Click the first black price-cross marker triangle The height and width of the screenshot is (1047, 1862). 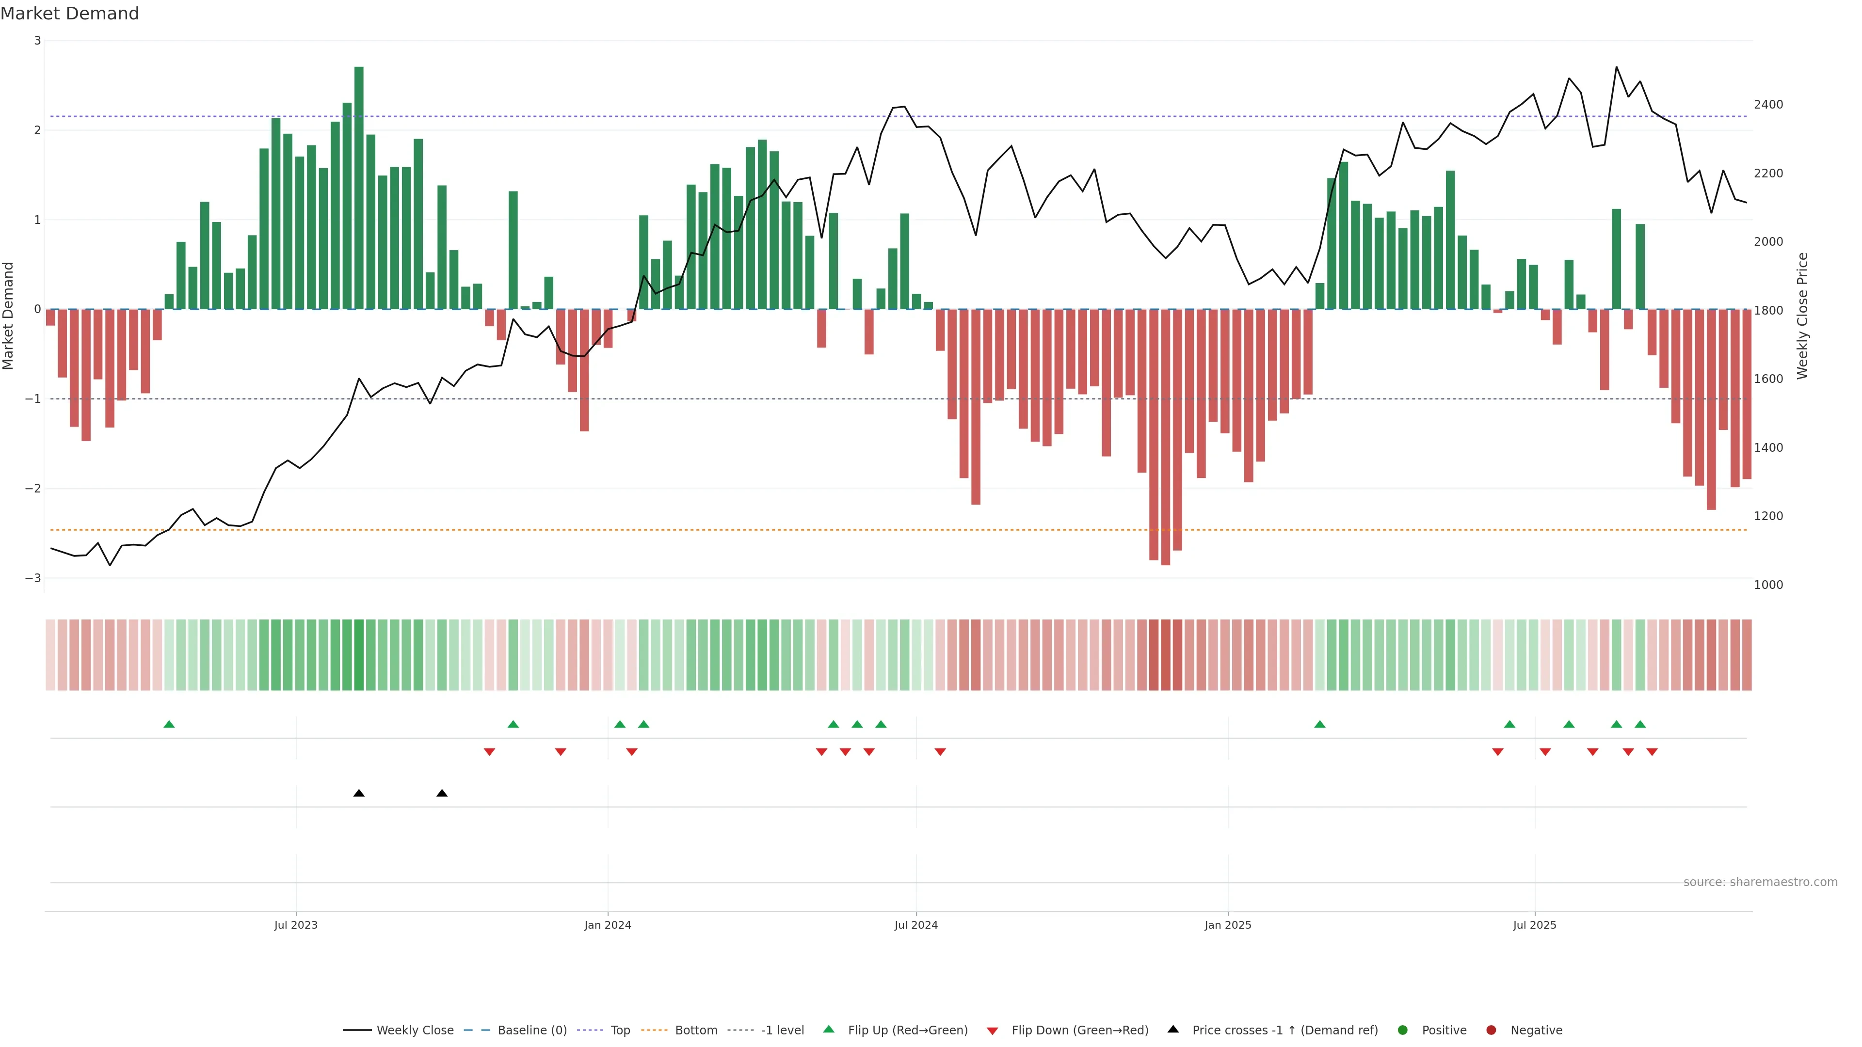358,793
